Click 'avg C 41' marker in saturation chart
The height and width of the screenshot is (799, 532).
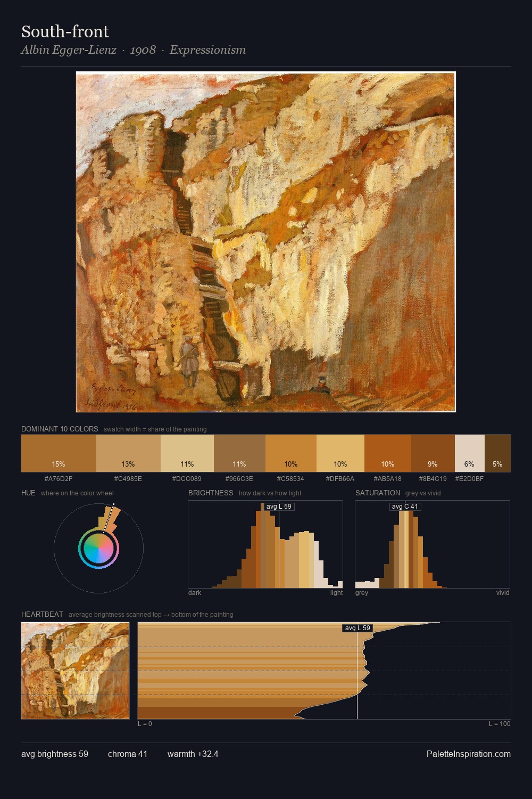pyautogui.click(x=405, y=507)
